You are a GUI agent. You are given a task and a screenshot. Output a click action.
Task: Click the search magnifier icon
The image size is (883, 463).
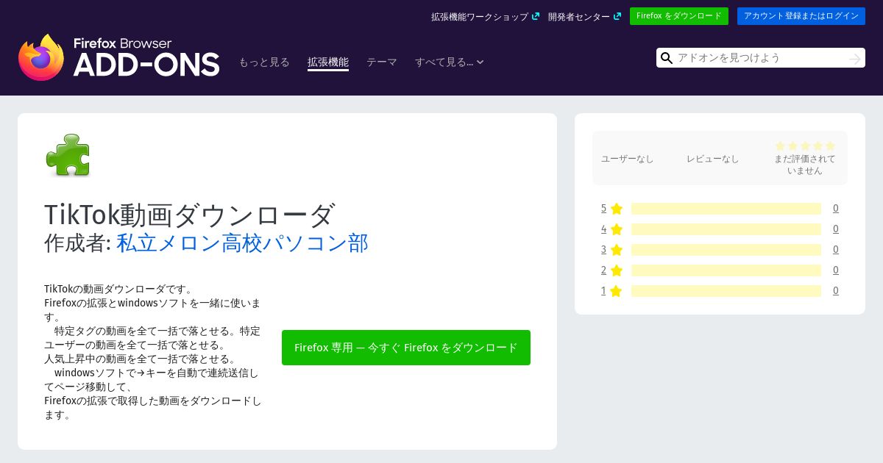[x=667, y=58]
